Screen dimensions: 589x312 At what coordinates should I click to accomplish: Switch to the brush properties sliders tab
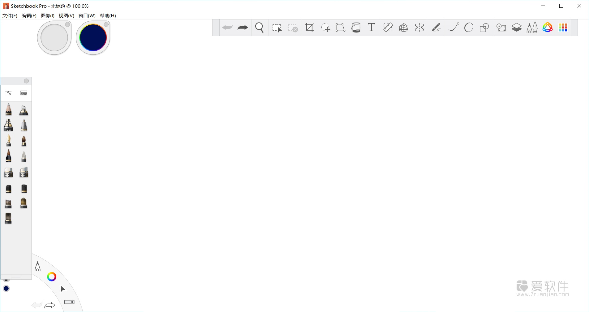point(8,92)
